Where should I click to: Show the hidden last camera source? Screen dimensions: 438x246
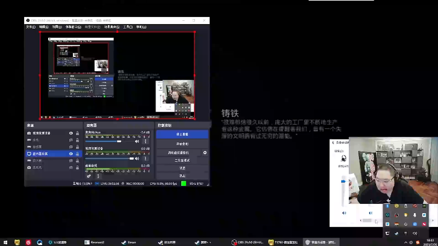pyautogui.click(x=71, y=168)
